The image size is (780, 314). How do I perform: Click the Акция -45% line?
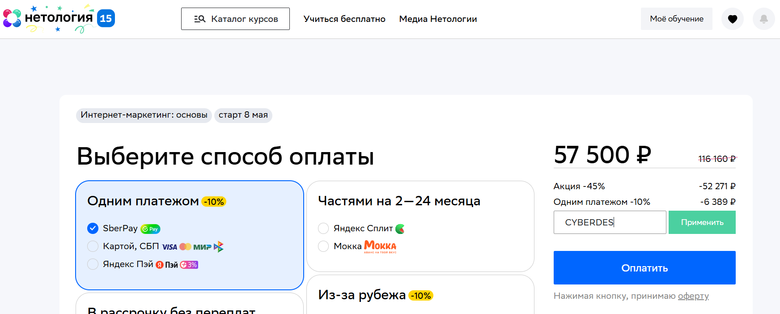[579, 186]
